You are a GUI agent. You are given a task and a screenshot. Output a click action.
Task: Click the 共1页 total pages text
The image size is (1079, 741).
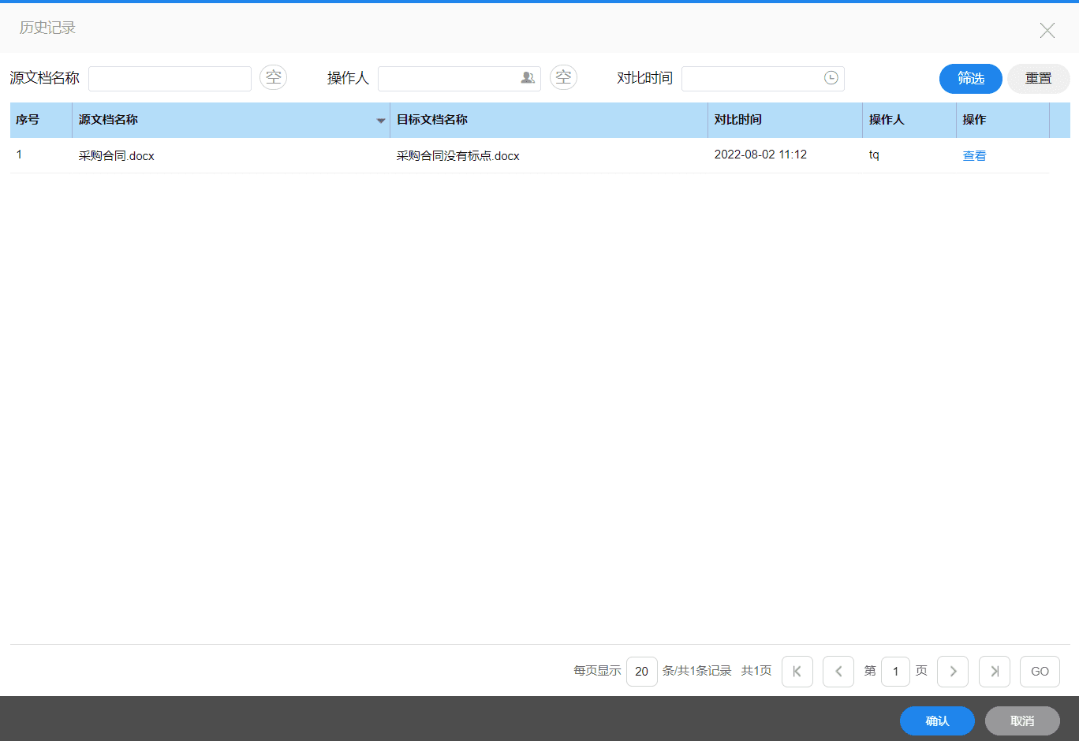tap(756, 671)
